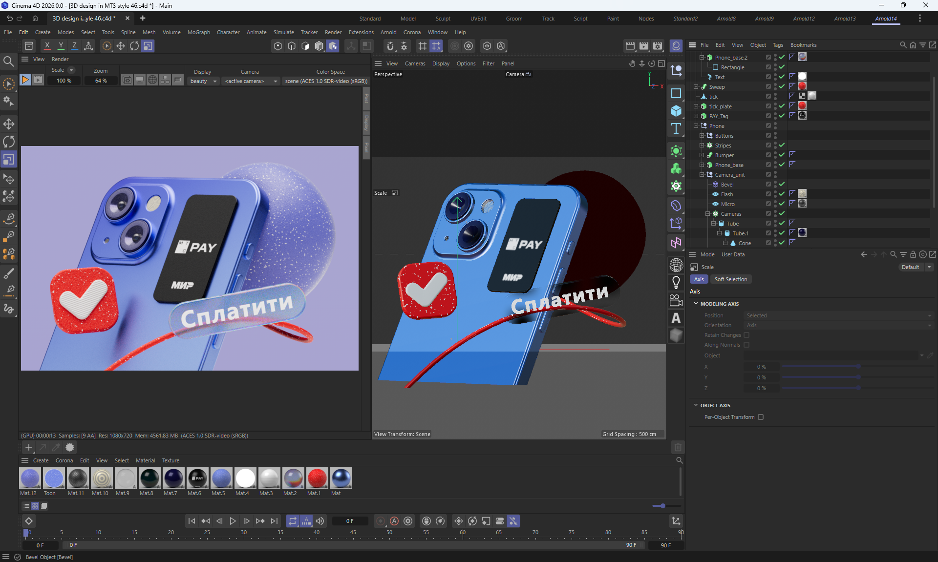Click the material preview size slider
Viewport: 938px width, 562px height.
click(x=662, y=506)
